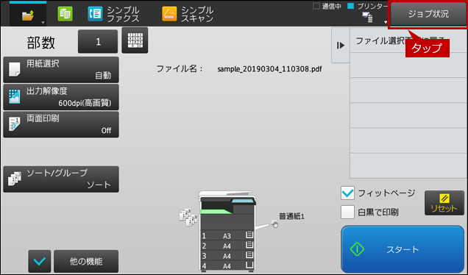Select the シンプルファクス fax icon

coord(95,14)
